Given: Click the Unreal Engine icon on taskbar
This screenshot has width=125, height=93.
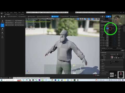Looking at the screenshot, I should [78, 80].
